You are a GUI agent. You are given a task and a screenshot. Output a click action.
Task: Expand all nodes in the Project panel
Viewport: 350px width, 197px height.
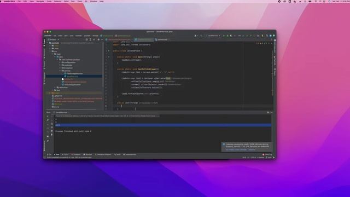(x=90, y=39)
